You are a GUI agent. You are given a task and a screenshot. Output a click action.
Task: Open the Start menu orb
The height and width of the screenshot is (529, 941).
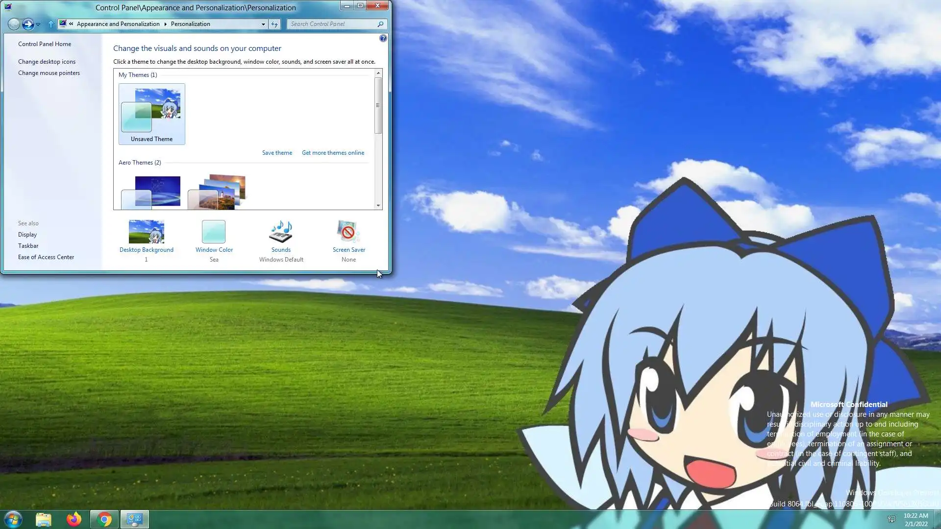point(13,519)
